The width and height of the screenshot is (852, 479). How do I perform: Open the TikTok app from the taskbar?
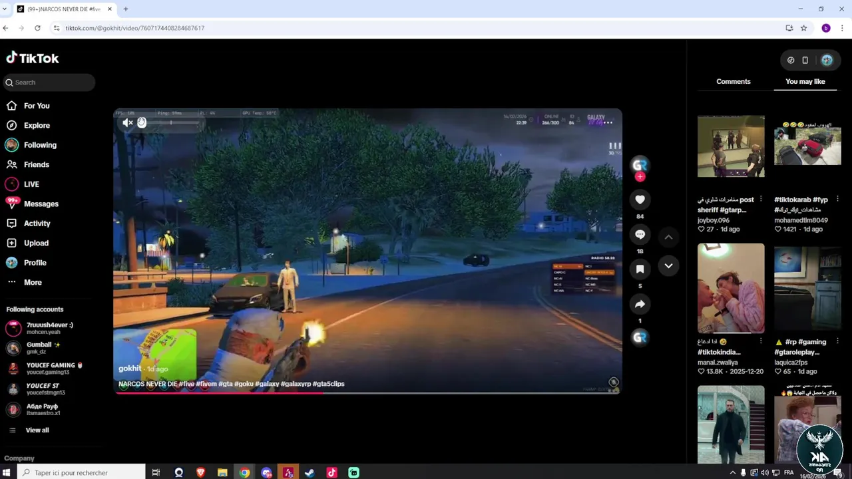pos(331,472)
